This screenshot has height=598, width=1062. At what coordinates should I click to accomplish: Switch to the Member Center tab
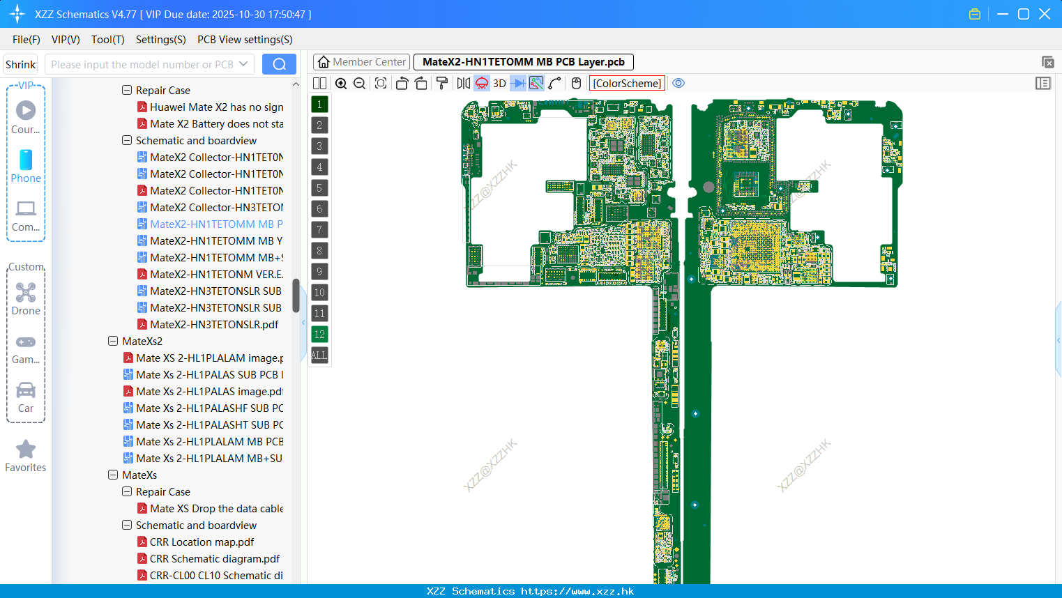361,62
